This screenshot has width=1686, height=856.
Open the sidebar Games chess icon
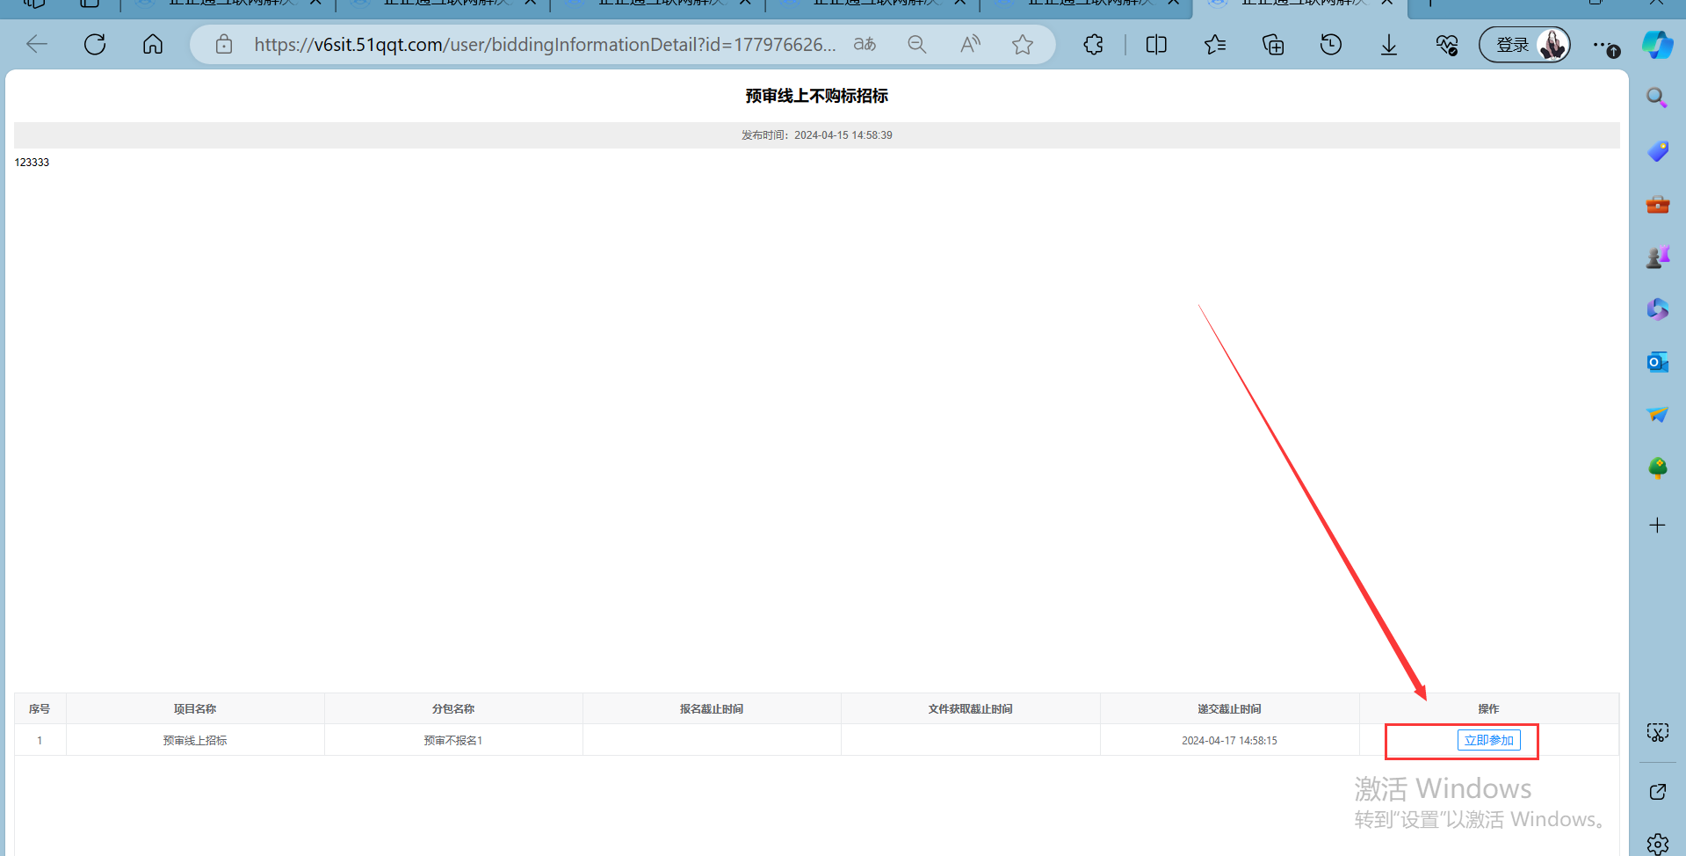(1658, 257)
